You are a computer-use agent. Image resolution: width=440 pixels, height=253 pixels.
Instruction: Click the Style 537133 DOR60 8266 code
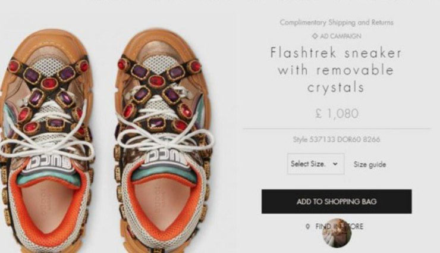coord(337,140)
